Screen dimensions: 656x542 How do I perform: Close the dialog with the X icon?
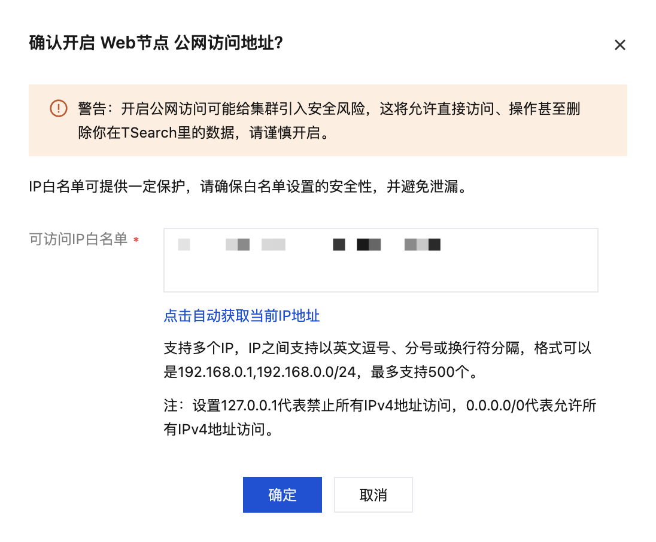coord(619,45)
